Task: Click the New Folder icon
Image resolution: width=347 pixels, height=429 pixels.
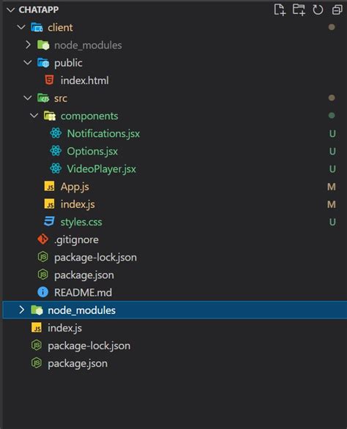Action: pos(299,10)
